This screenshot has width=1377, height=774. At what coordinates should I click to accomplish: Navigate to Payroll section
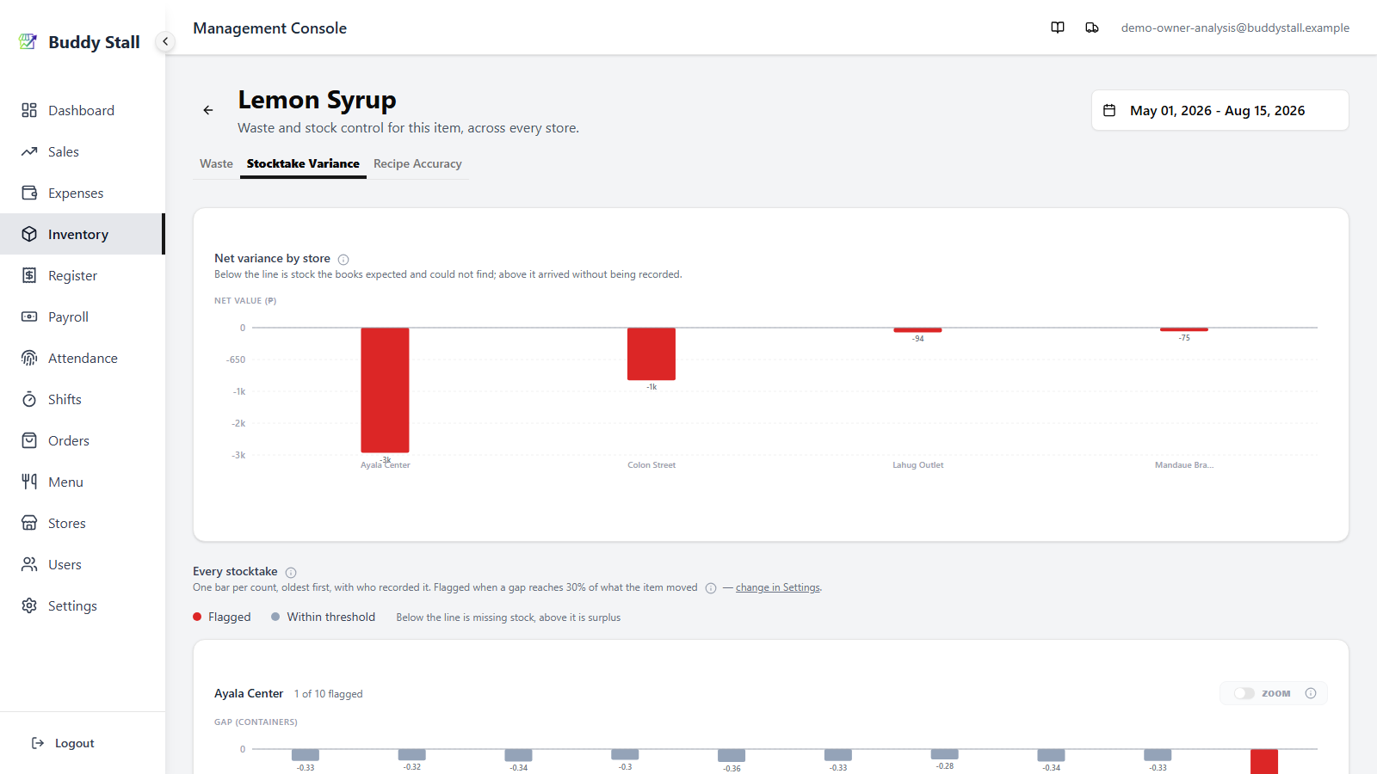tap(82, 316)
